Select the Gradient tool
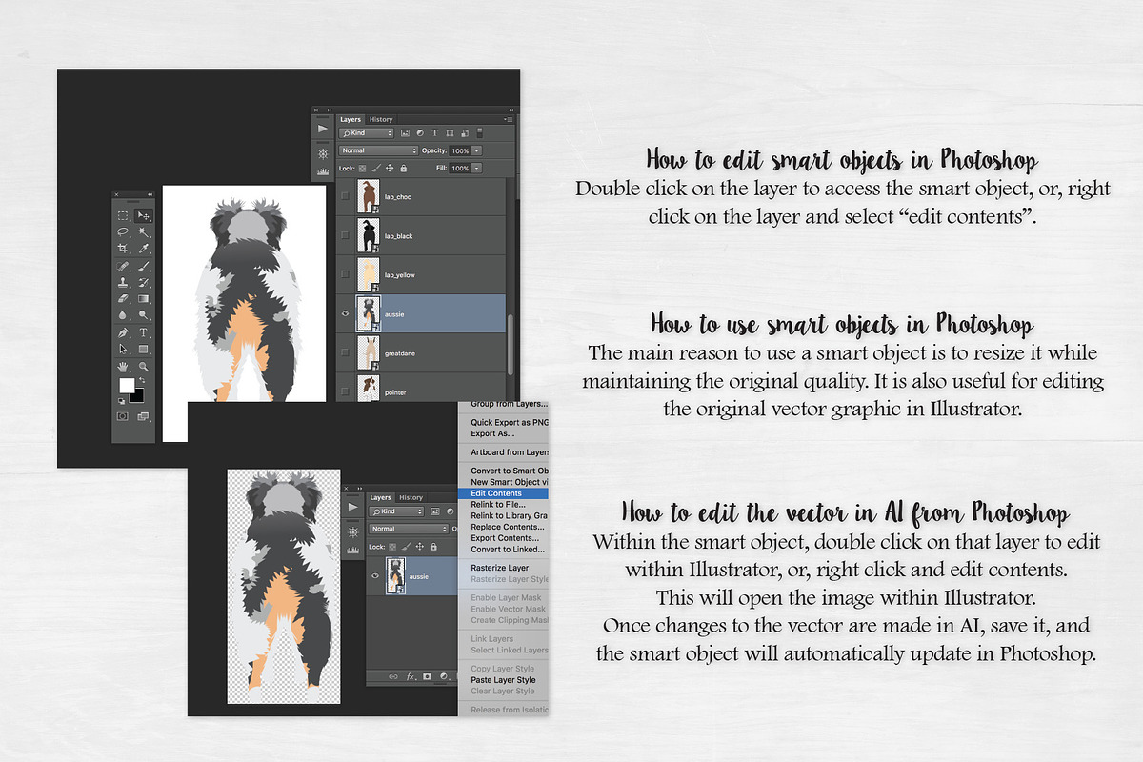1143x762 pixels. (144, 299)
